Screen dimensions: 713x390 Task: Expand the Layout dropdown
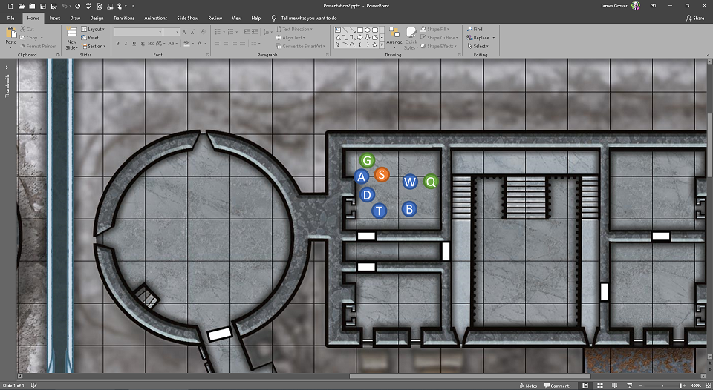(x=94, y=29)
